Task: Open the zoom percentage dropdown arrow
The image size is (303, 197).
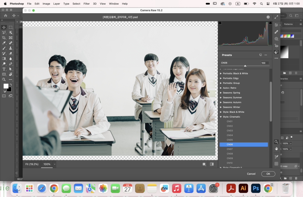Action: coord(55,164)
